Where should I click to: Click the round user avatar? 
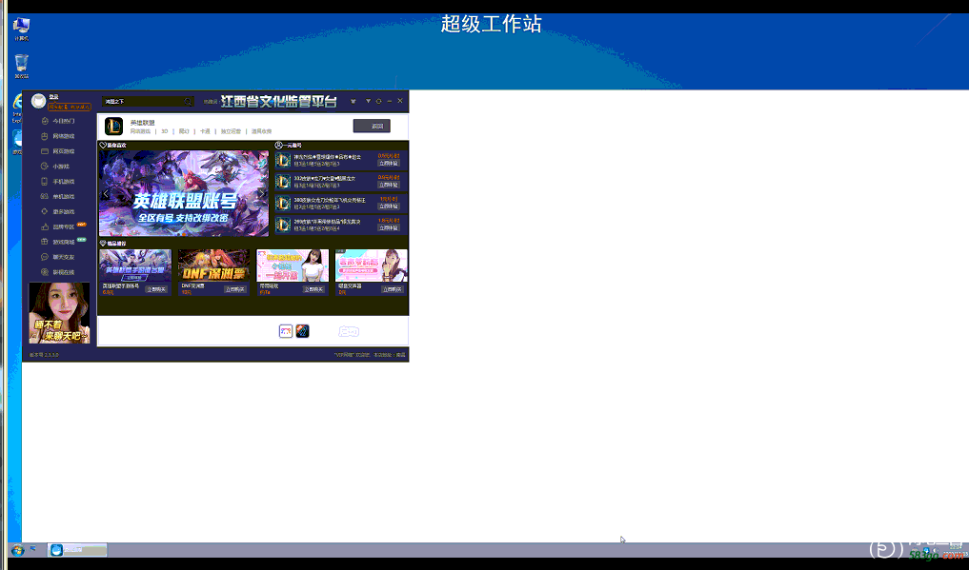coord(38,101)
